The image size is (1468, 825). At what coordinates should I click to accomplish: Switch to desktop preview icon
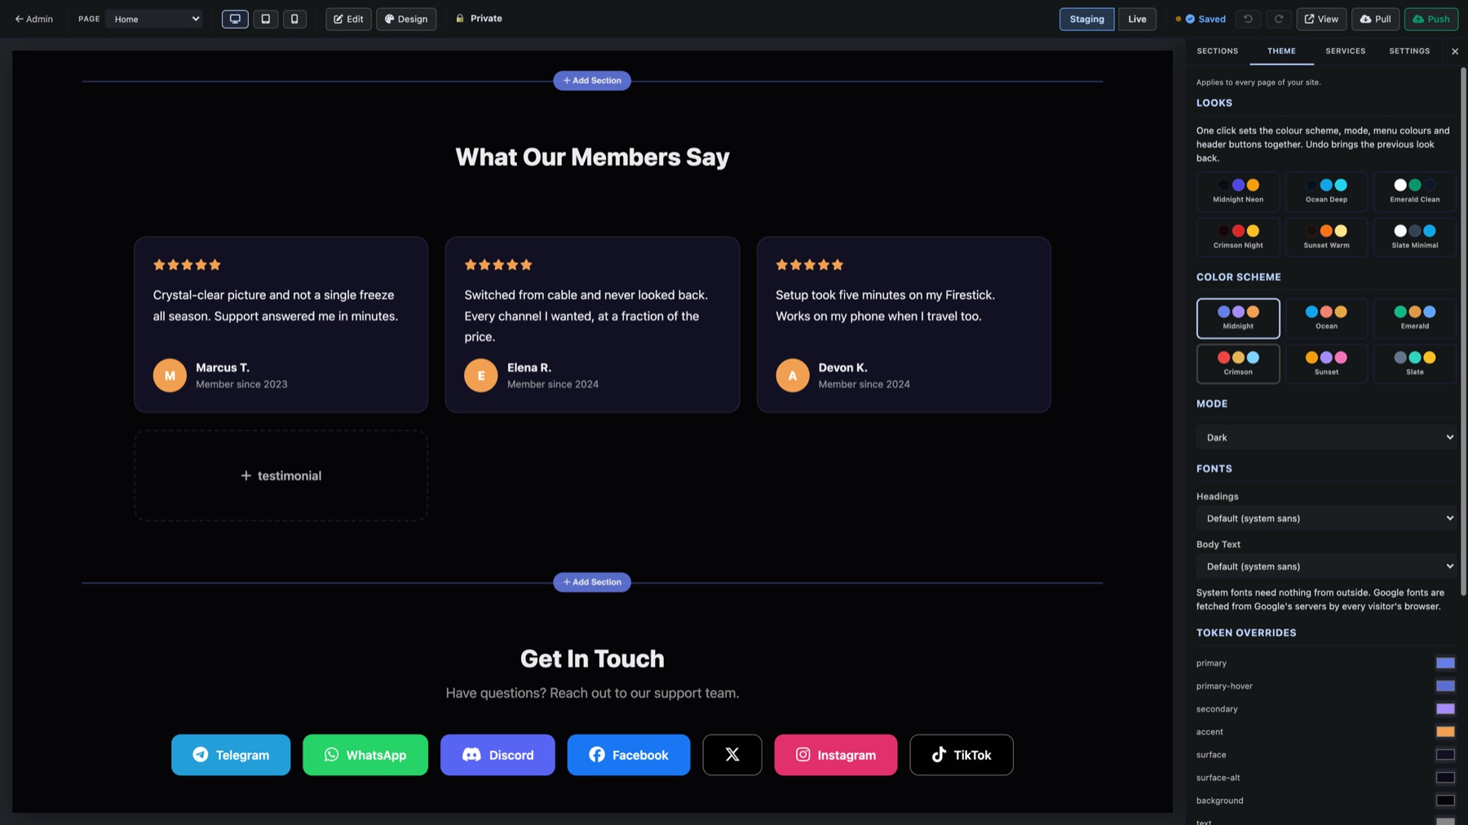point(235,19)
